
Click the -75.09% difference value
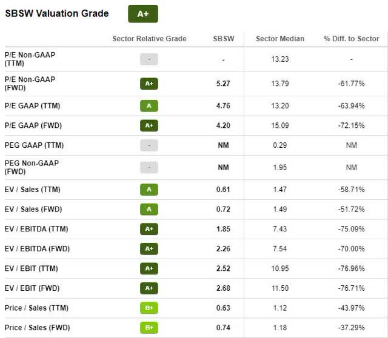tap(352, 229)
